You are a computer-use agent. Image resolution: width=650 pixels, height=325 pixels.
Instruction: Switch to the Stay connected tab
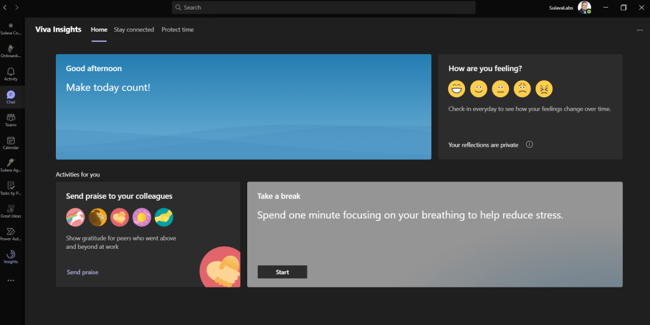coord(133,30)
